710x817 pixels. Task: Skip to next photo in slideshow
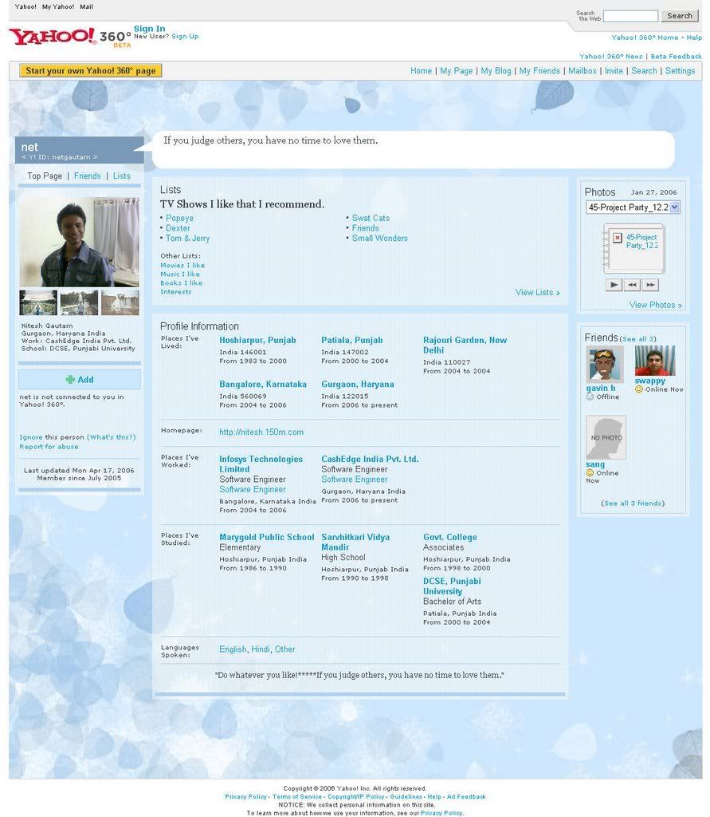(650, 285)
